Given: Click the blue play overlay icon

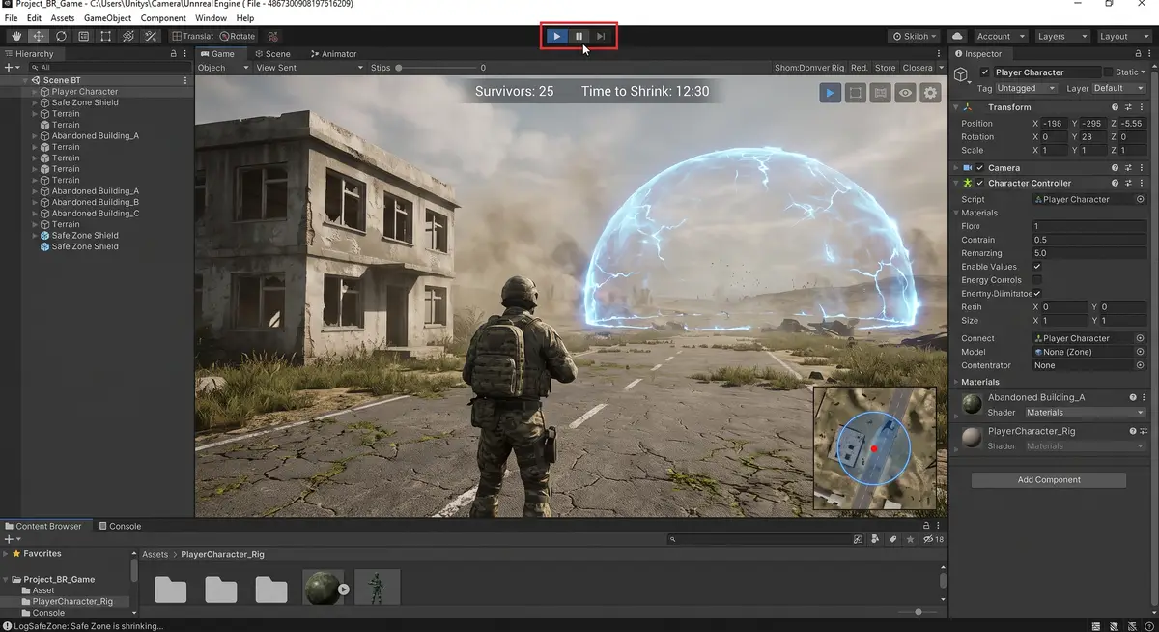Looking at the screenshot, I should coord(831,93).
